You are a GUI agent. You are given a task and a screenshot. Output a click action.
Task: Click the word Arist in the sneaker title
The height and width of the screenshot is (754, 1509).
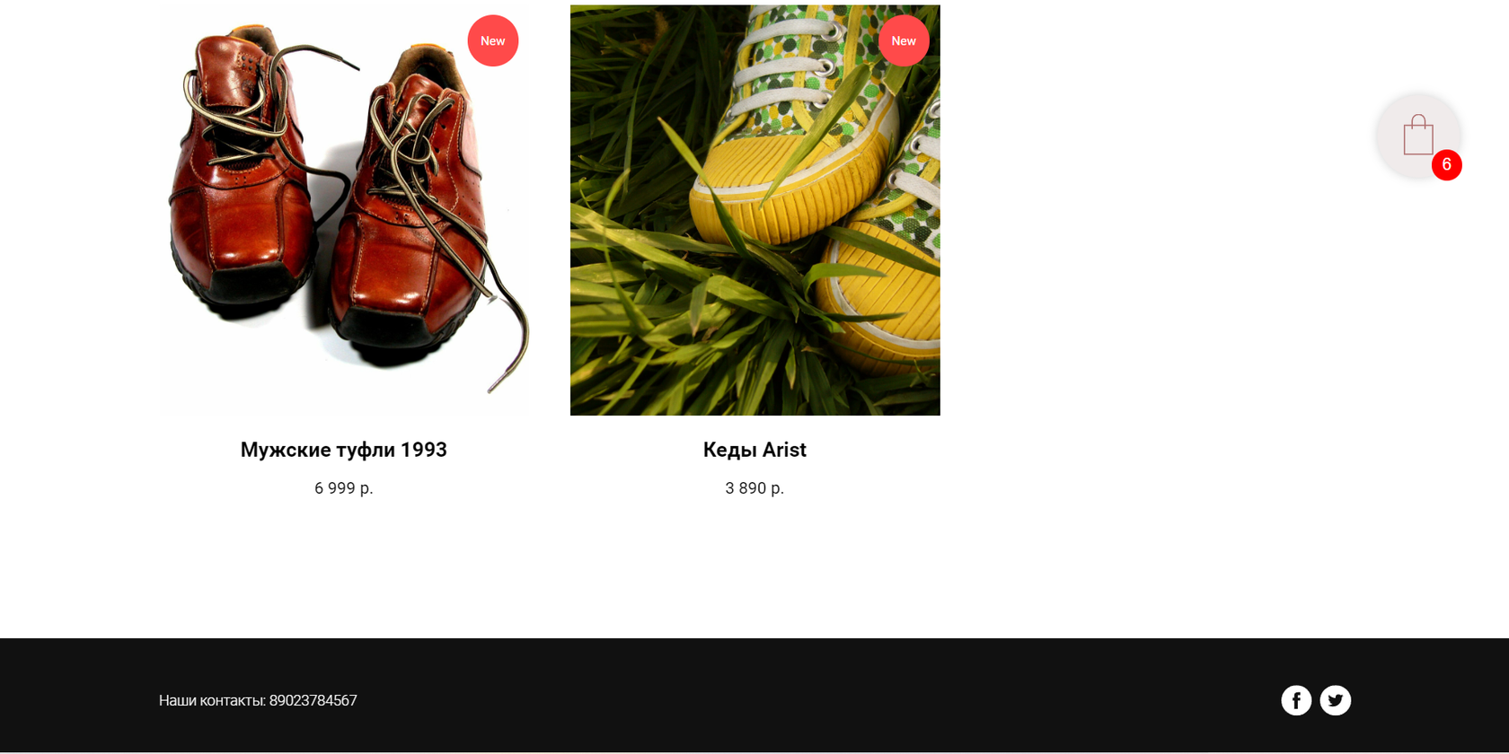[x=784, y=450]
